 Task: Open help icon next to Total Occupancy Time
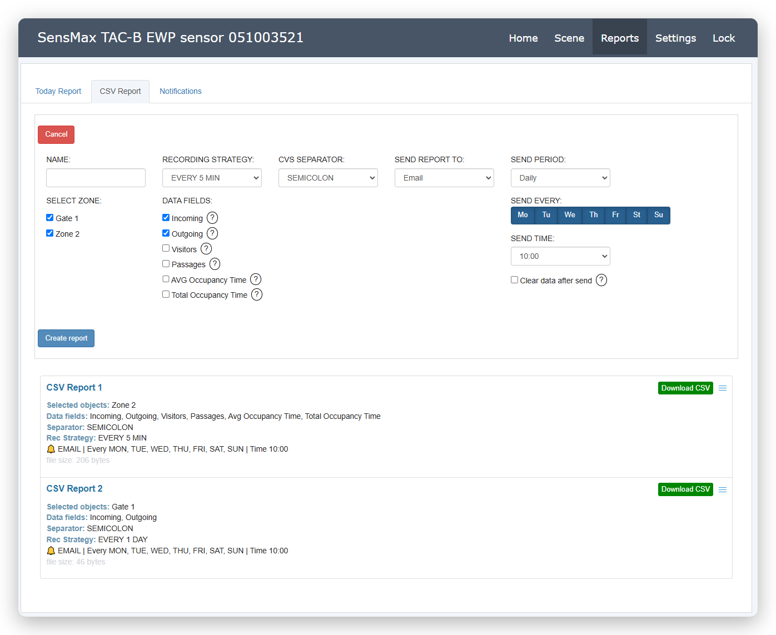click(x=257, y=294)
